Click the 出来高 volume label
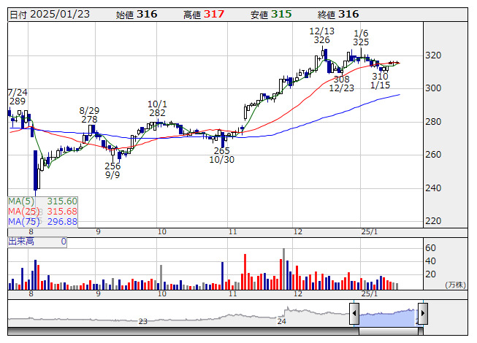 tap(22, 241)
